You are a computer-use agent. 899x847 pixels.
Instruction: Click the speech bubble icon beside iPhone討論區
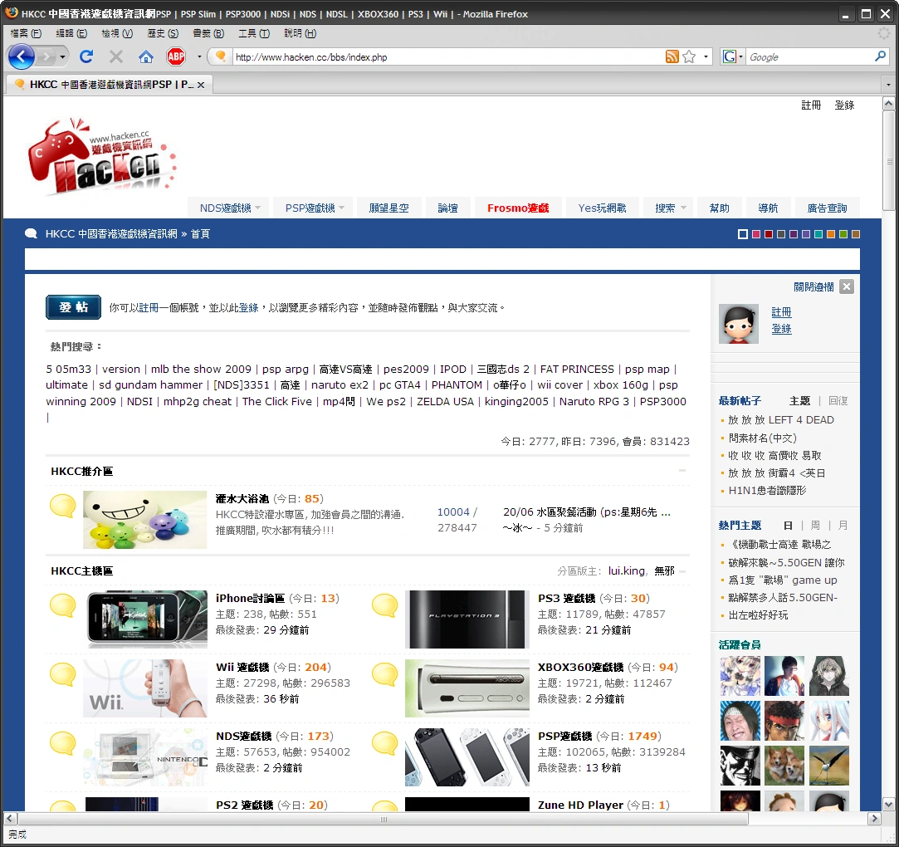pos(62,605)
